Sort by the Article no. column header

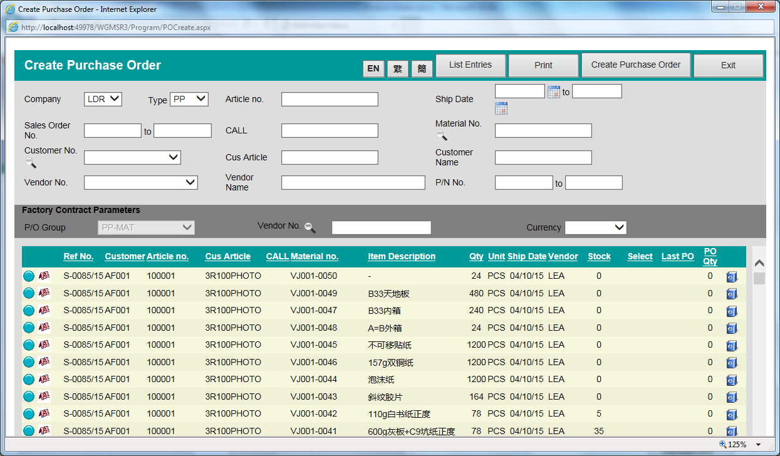[167, 256]
